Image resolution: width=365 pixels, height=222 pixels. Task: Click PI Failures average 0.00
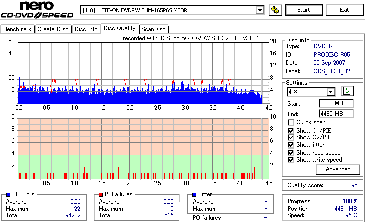[168, 202]
